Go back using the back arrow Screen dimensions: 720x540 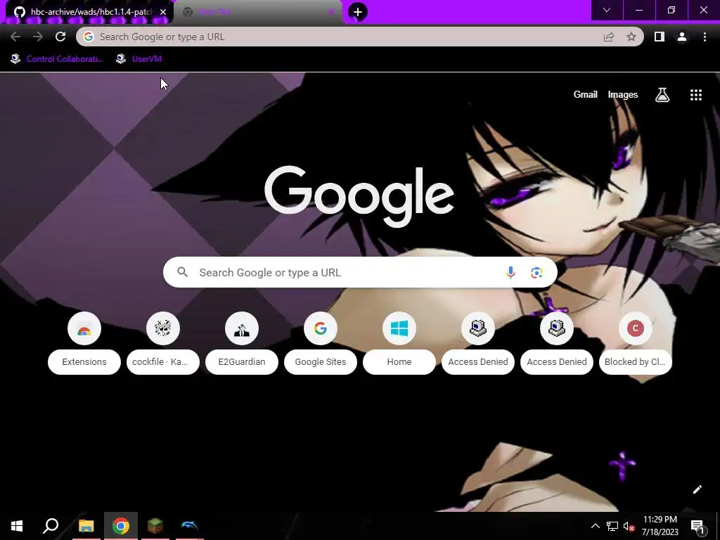point(15,37)
